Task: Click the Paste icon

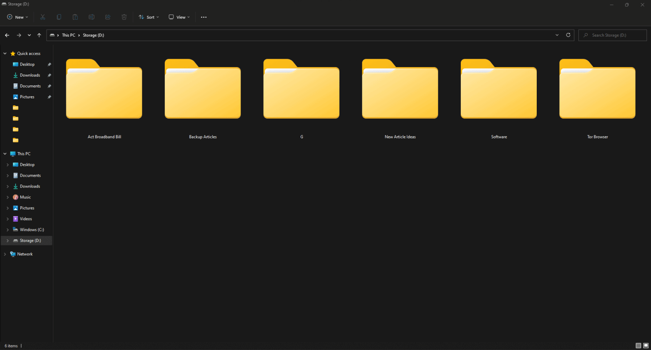Action: coord(75,17)
